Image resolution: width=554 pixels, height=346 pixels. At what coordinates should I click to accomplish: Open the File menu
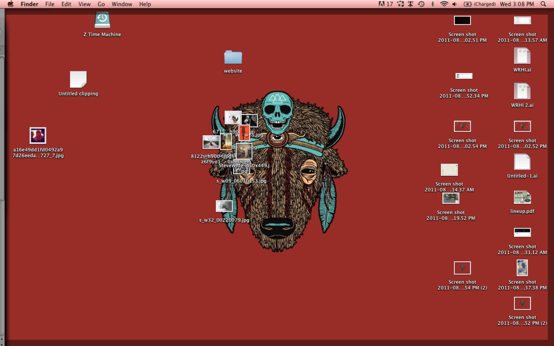click(x=50, y=4)
